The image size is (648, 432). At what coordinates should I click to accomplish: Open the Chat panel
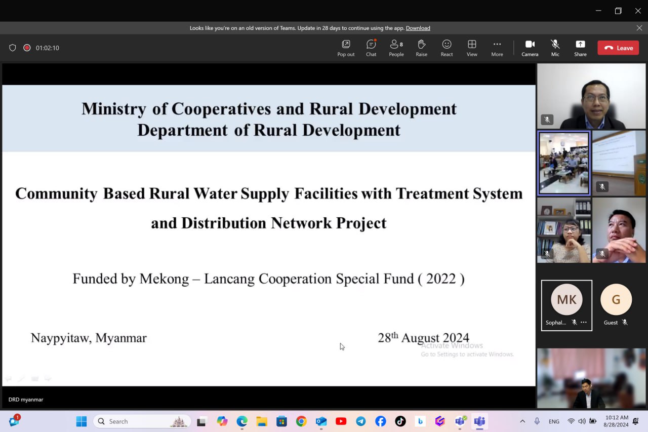click(371, 48)
